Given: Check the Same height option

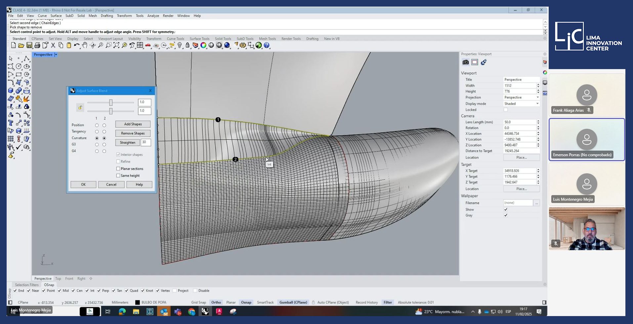Looking at the screenshot, I should (118, 176).
